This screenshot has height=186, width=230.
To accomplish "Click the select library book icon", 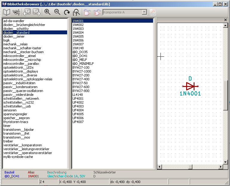I will click(7, 12).
